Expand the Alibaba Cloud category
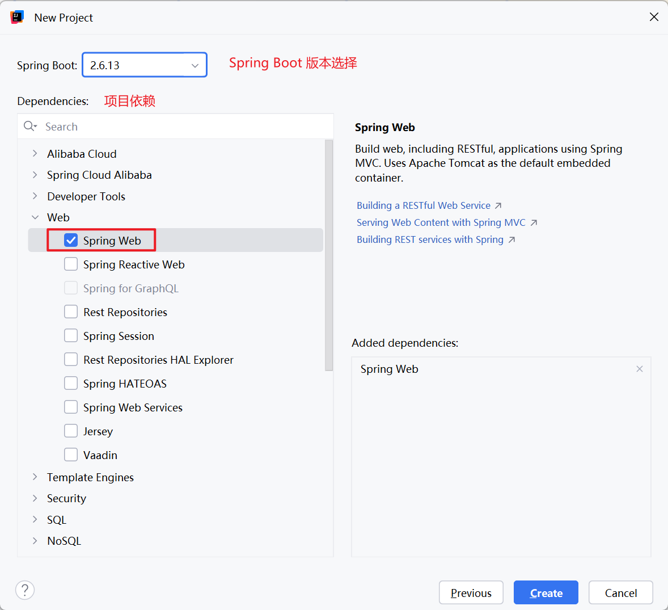This screenshot has width=668, height=610. pos(35,153)
